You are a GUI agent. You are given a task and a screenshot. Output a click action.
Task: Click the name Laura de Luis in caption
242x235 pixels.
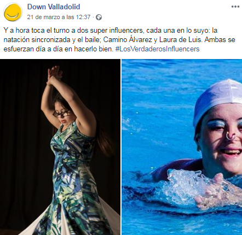[x=181, y=40]
